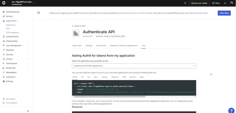The height and width of the screenshot is (113, 236).
Task: Open SSO Integrations sidebar item
Action: coord(13,33)
